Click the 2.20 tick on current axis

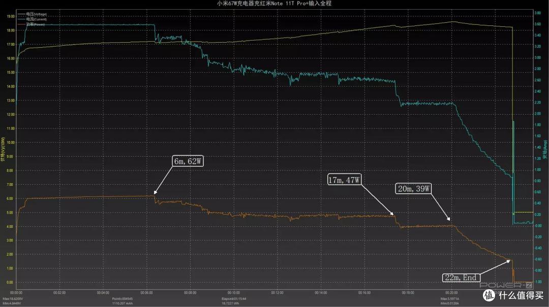(x=537, y=103)
